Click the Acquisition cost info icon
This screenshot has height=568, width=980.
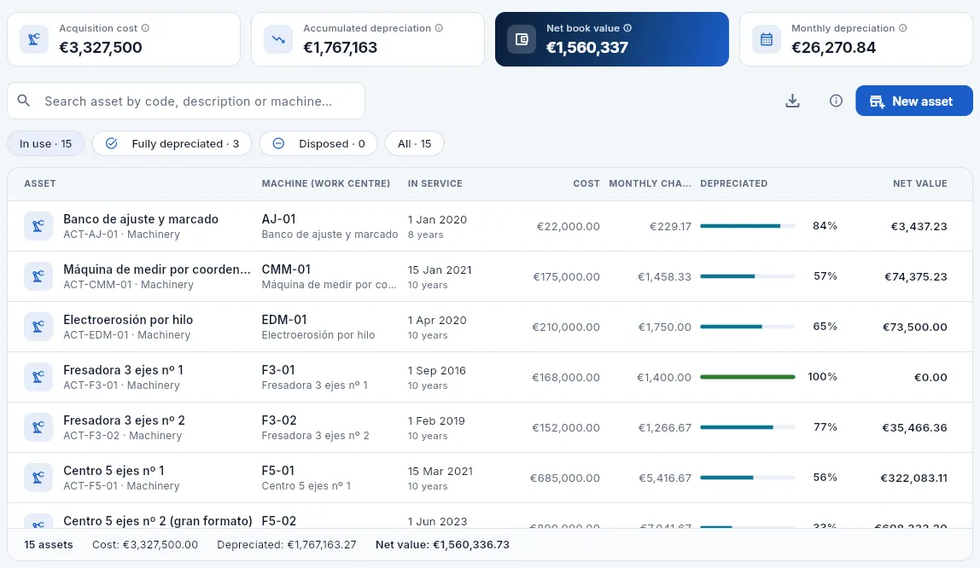click(146, 28)
